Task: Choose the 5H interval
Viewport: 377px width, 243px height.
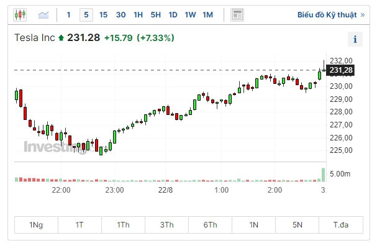Action: (x=155, y=15)
